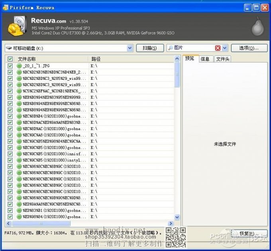Toggle the select-all checkbox in header
Image resolution: width=271 pixels, height=251 pixels.
coord(10,59)
